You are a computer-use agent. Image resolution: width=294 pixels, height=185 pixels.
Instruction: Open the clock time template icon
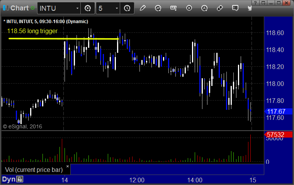click(127, 8)
